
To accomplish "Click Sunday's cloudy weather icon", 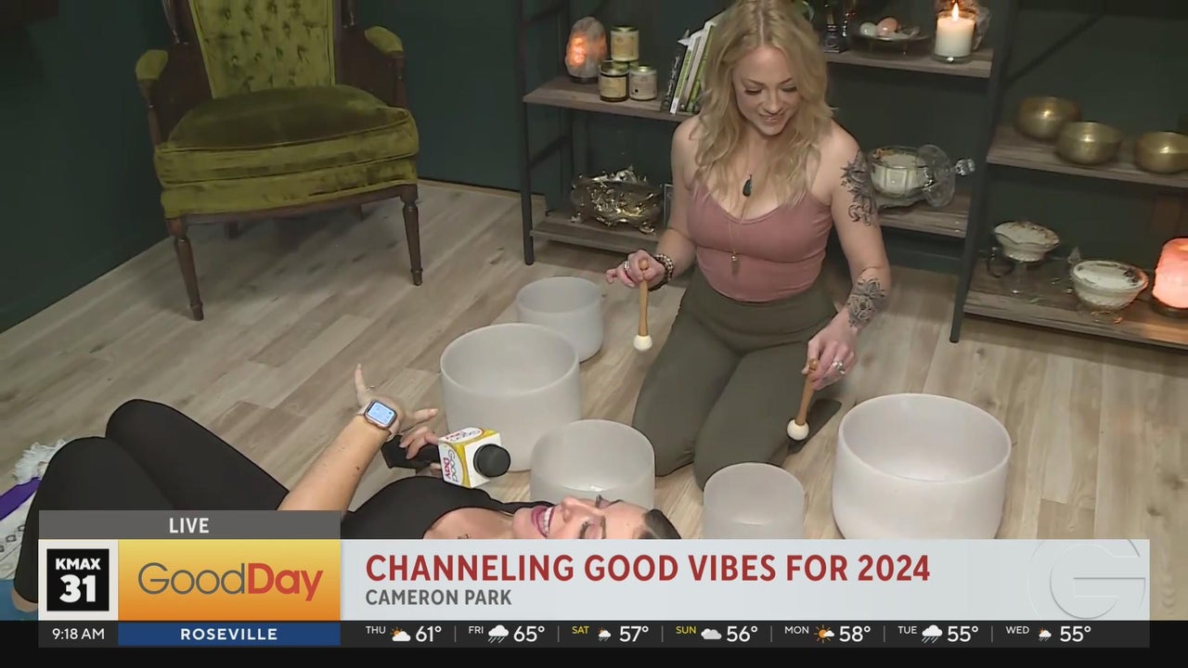I will (x=711, y=635).
